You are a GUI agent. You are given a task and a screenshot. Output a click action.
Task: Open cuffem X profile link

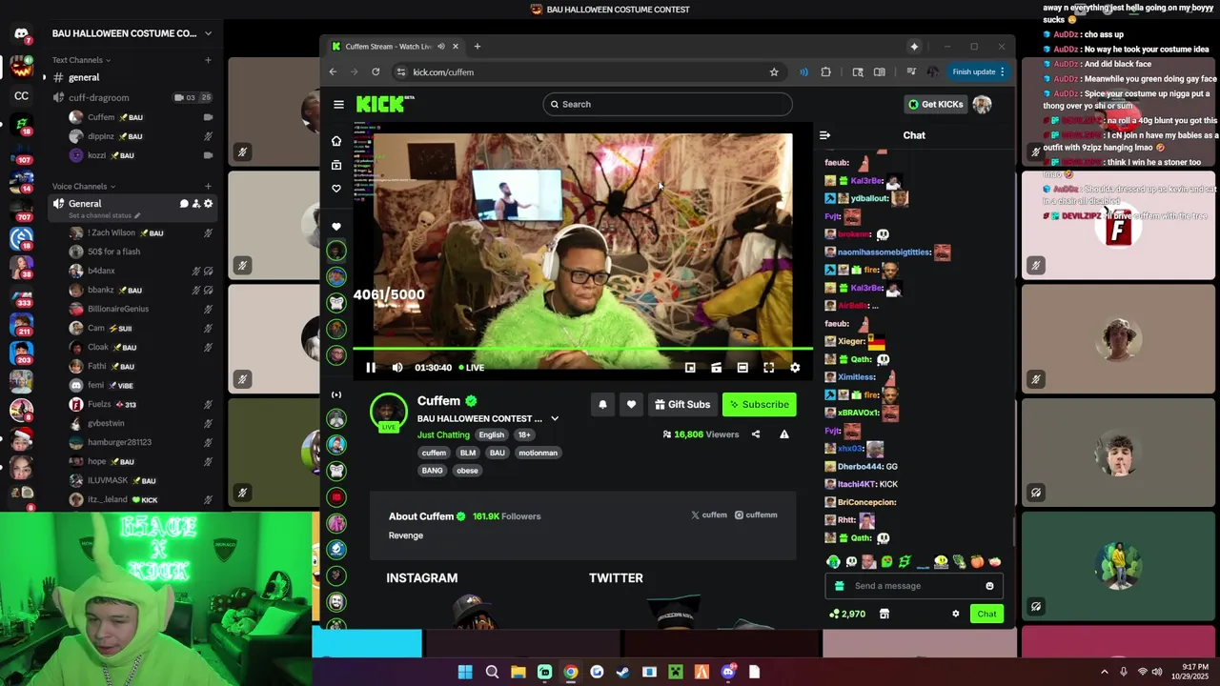(x=708, y=515)
